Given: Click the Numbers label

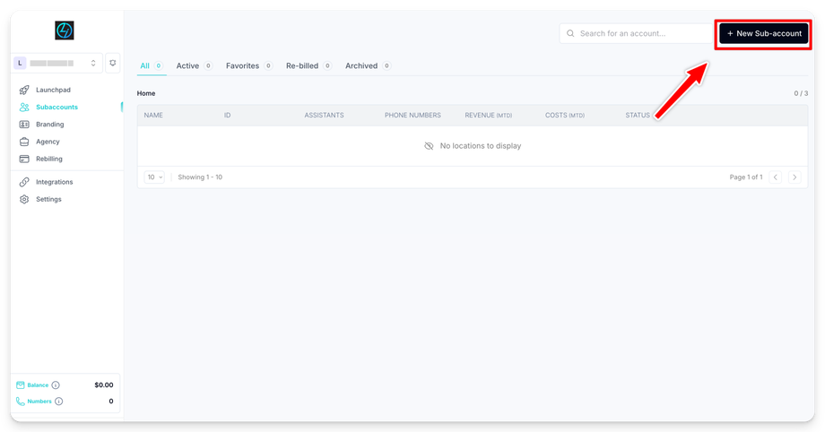Looking at the screenshot, I should pos(39,402).
